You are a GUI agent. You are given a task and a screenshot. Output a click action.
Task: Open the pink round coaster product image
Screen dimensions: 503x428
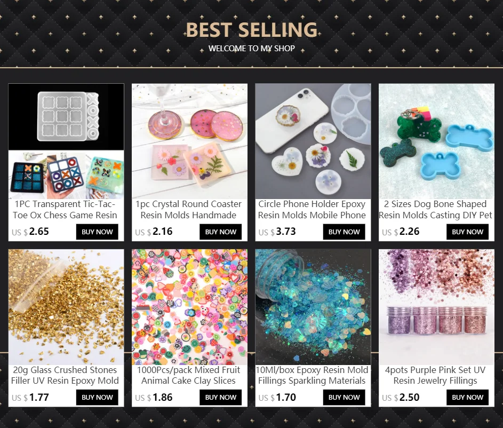[189, 141]
